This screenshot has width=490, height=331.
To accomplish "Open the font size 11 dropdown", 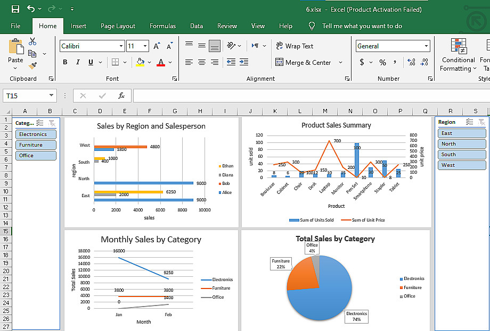I will coord(145,46).
